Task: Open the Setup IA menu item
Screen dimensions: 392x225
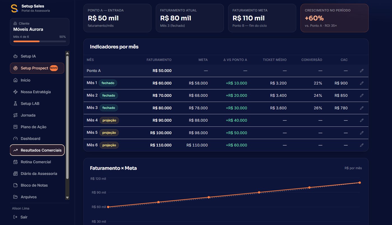Action: click(x=37, y=56)
